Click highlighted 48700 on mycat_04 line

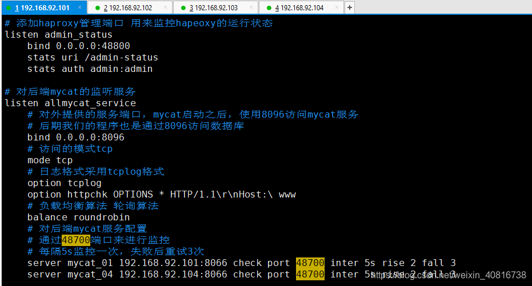310,275
